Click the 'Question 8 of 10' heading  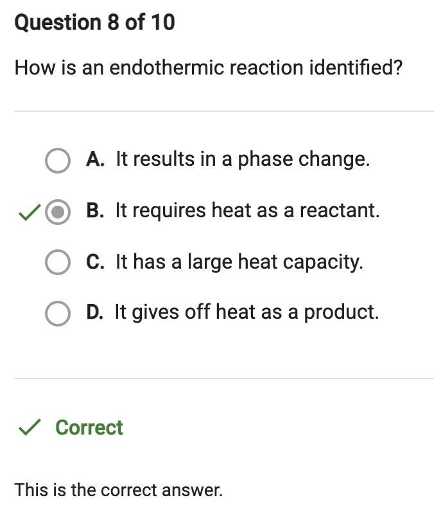coord(94,22)
